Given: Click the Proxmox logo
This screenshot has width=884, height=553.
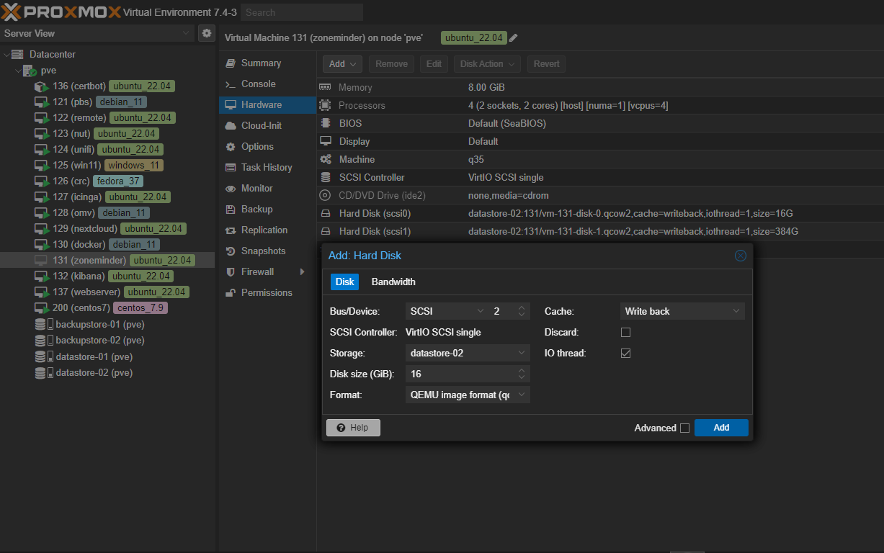Looking at the screenshot, I should point(61,12).
